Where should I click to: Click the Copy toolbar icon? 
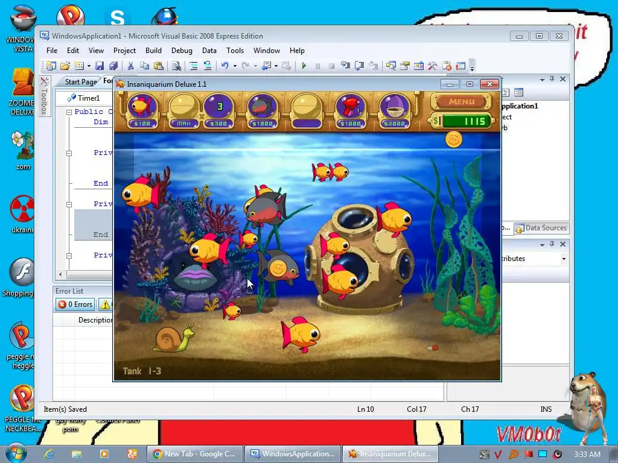coord(144,66)
